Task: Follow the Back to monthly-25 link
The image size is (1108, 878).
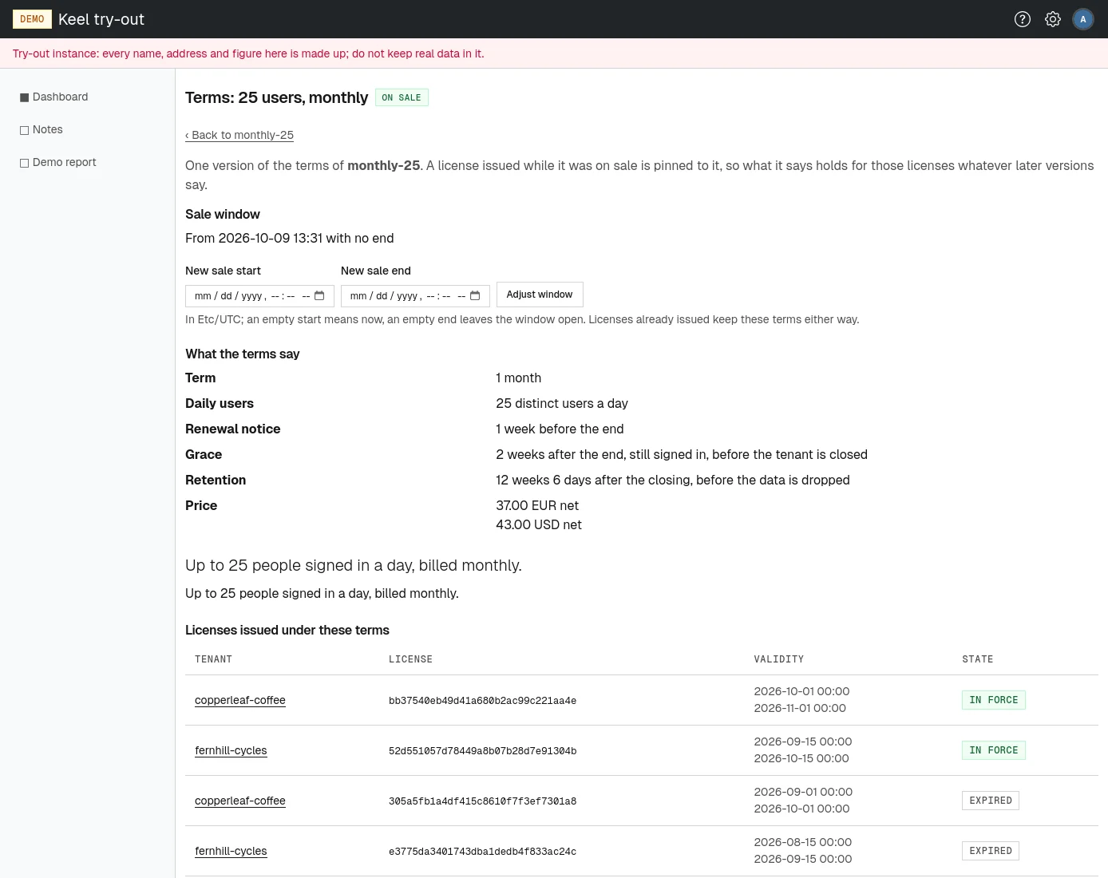Action: [x=239, y=135]
